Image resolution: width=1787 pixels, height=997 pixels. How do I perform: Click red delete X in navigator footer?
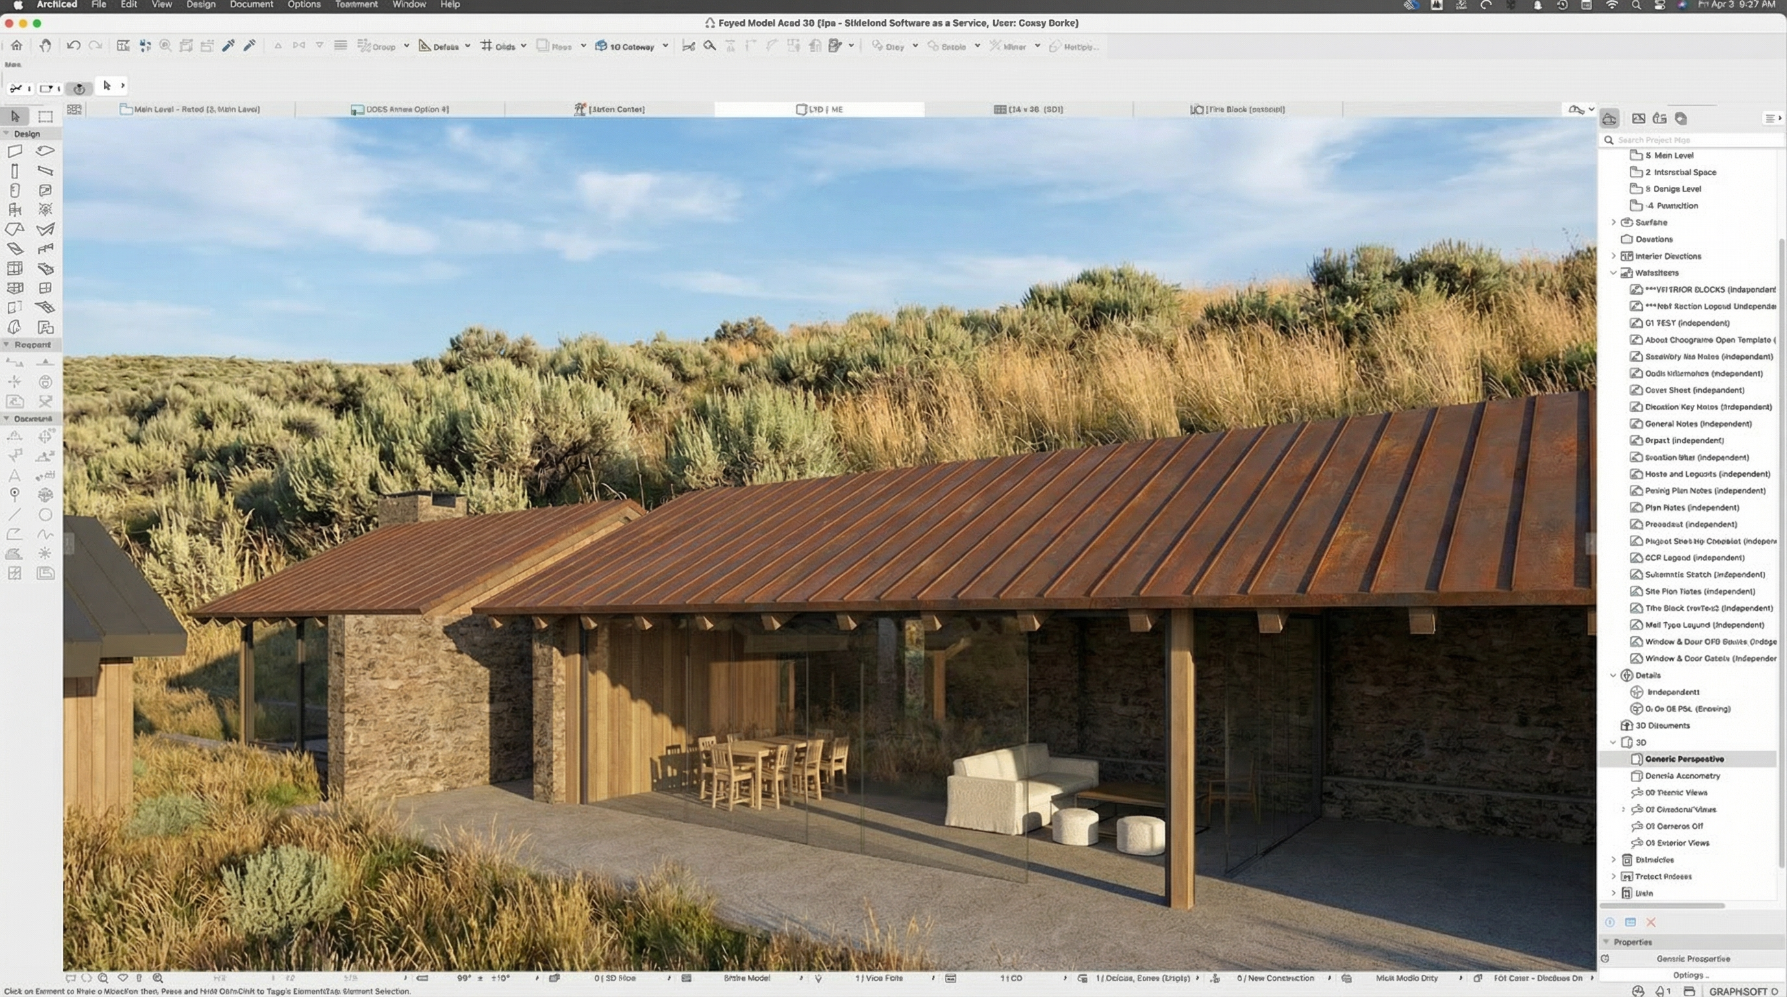point(1651,922)
